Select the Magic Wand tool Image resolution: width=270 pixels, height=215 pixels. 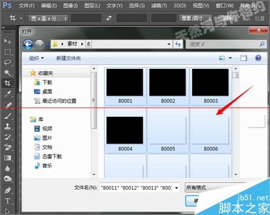(x=8, y=73)
